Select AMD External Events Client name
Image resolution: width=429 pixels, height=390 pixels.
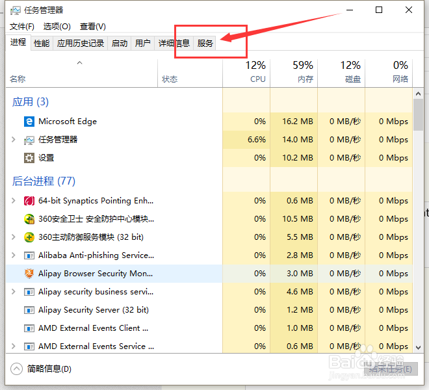click(x=94, y=328)
